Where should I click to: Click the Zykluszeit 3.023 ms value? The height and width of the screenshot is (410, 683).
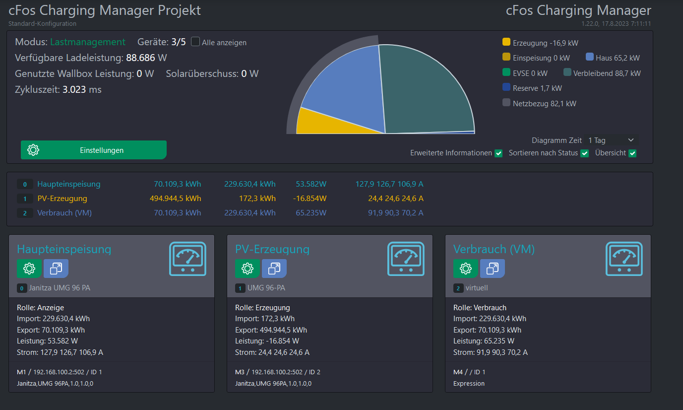[x=82, y=90]
